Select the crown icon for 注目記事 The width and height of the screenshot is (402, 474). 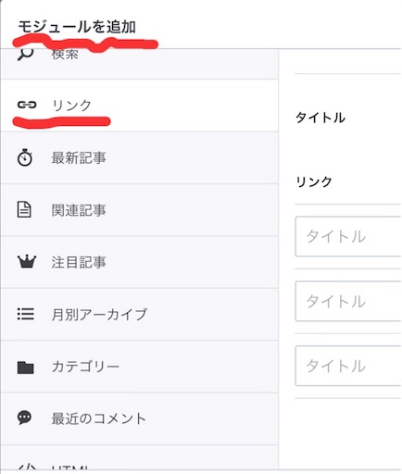point(27,262)
